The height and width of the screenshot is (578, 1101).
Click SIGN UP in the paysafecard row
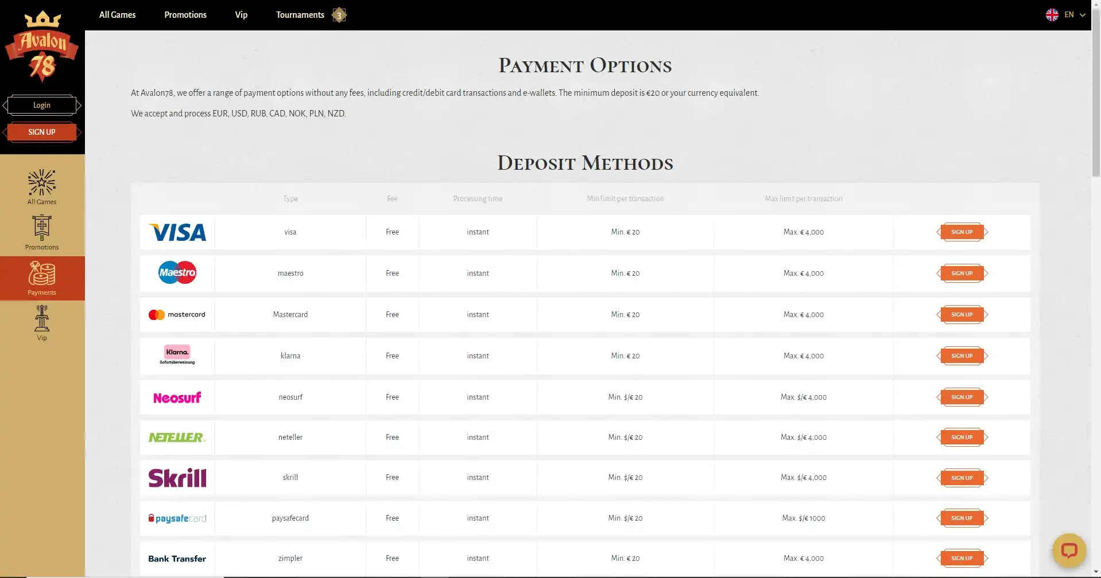[x=962, y=518]
